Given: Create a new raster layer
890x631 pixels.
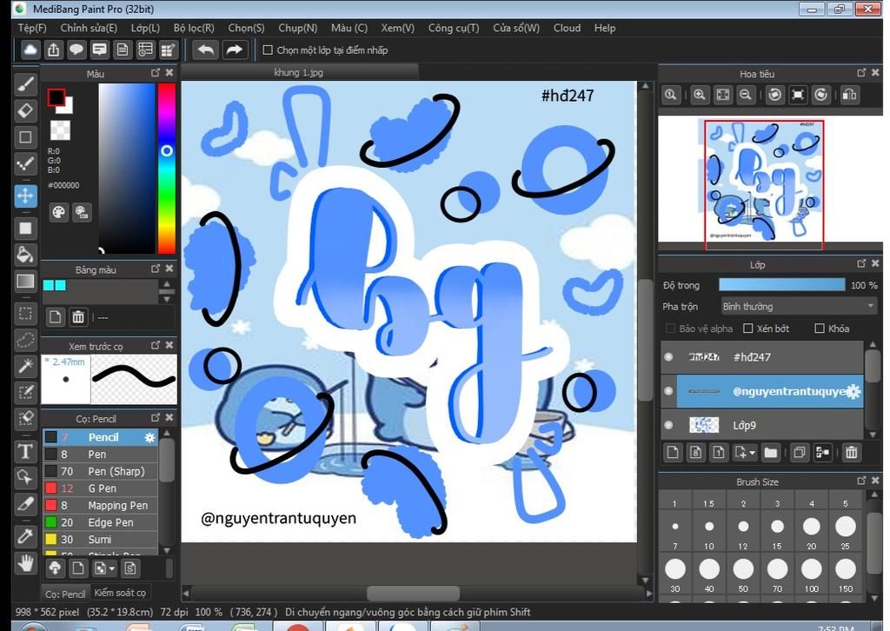Looking at the screenshot, I should click(673, 452).
